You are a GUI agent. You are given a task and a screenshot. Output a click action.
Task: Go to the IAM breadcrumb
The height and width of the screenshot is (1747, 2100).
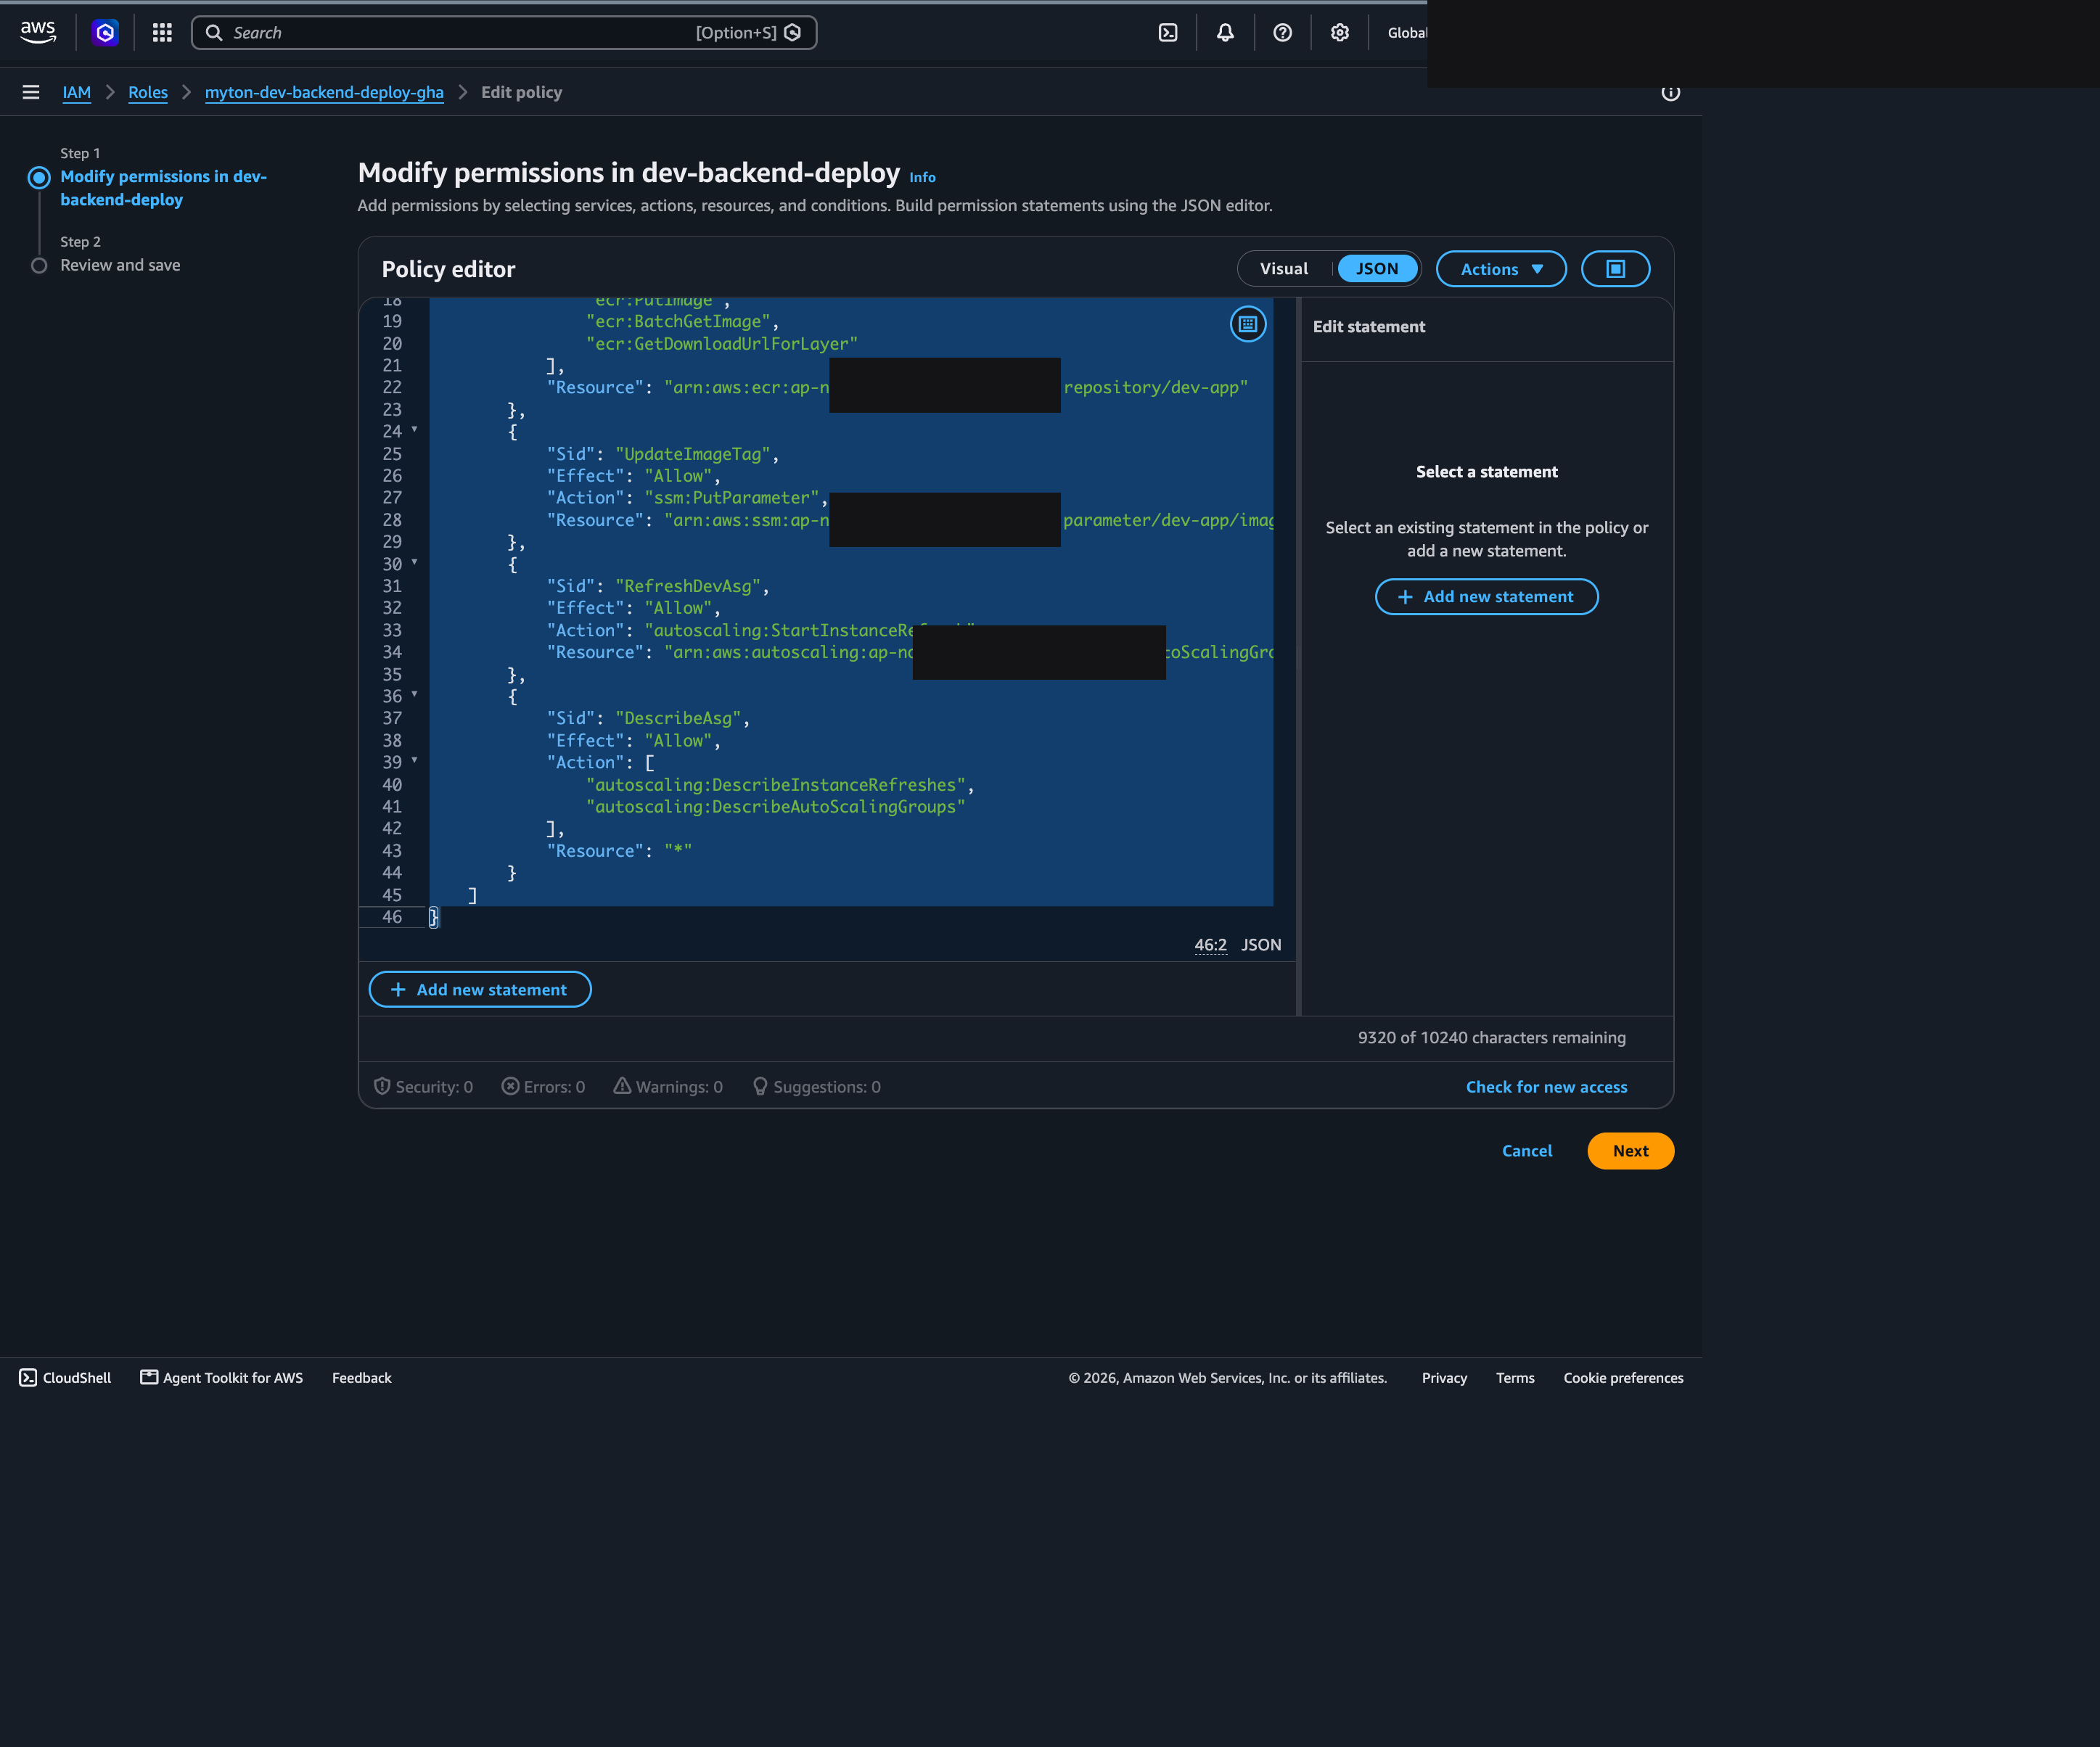pyautogui.click(x=77, y=92)
